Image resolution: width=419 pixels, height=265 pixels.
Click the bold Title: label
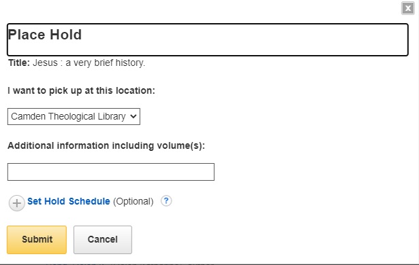(19, 63)
